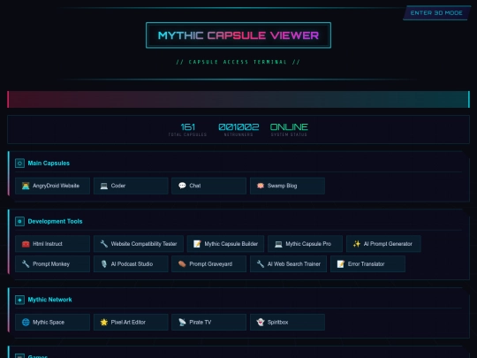Click the 161 total capsules counter
Screen dimensions: 477x358
tap(187, 129)
